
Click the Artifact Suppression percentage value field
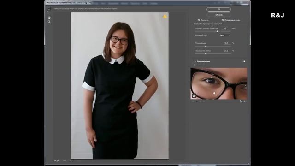tap(226, 51)
